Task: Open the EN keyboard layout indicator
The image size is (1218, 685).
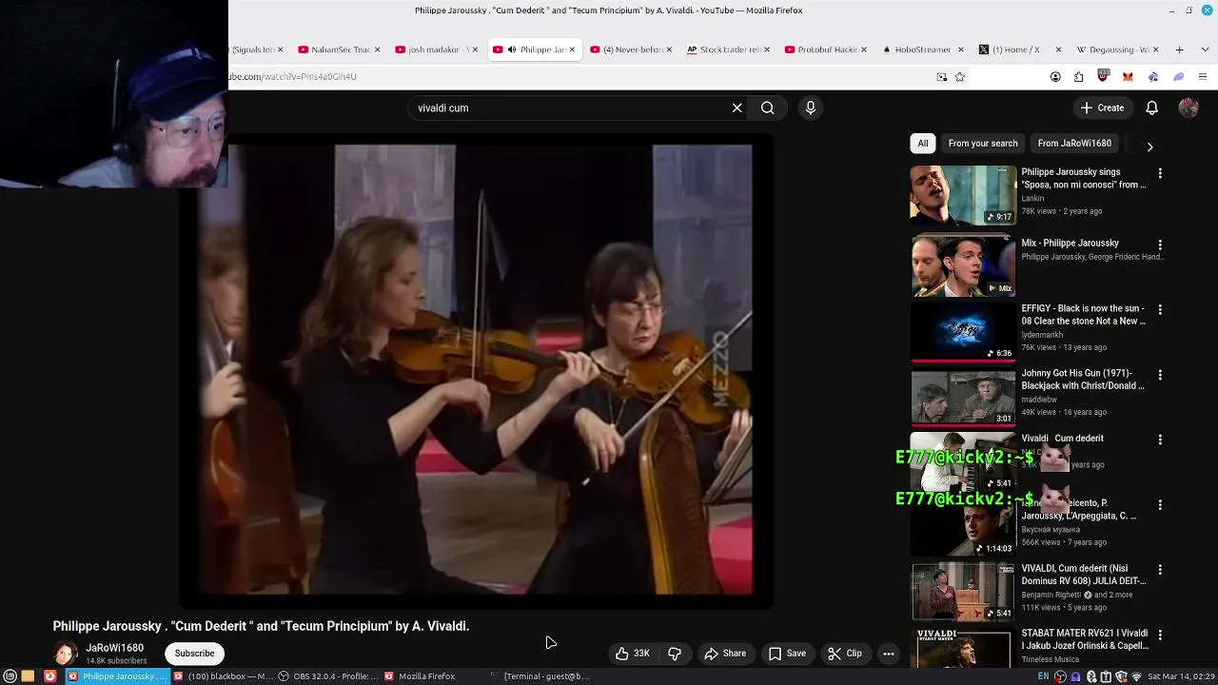Action: (1043, 676)
